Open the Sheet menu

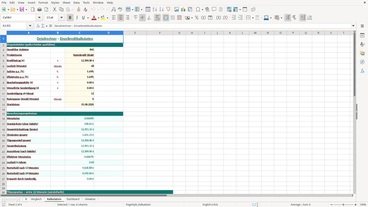[x=66, y=2]
